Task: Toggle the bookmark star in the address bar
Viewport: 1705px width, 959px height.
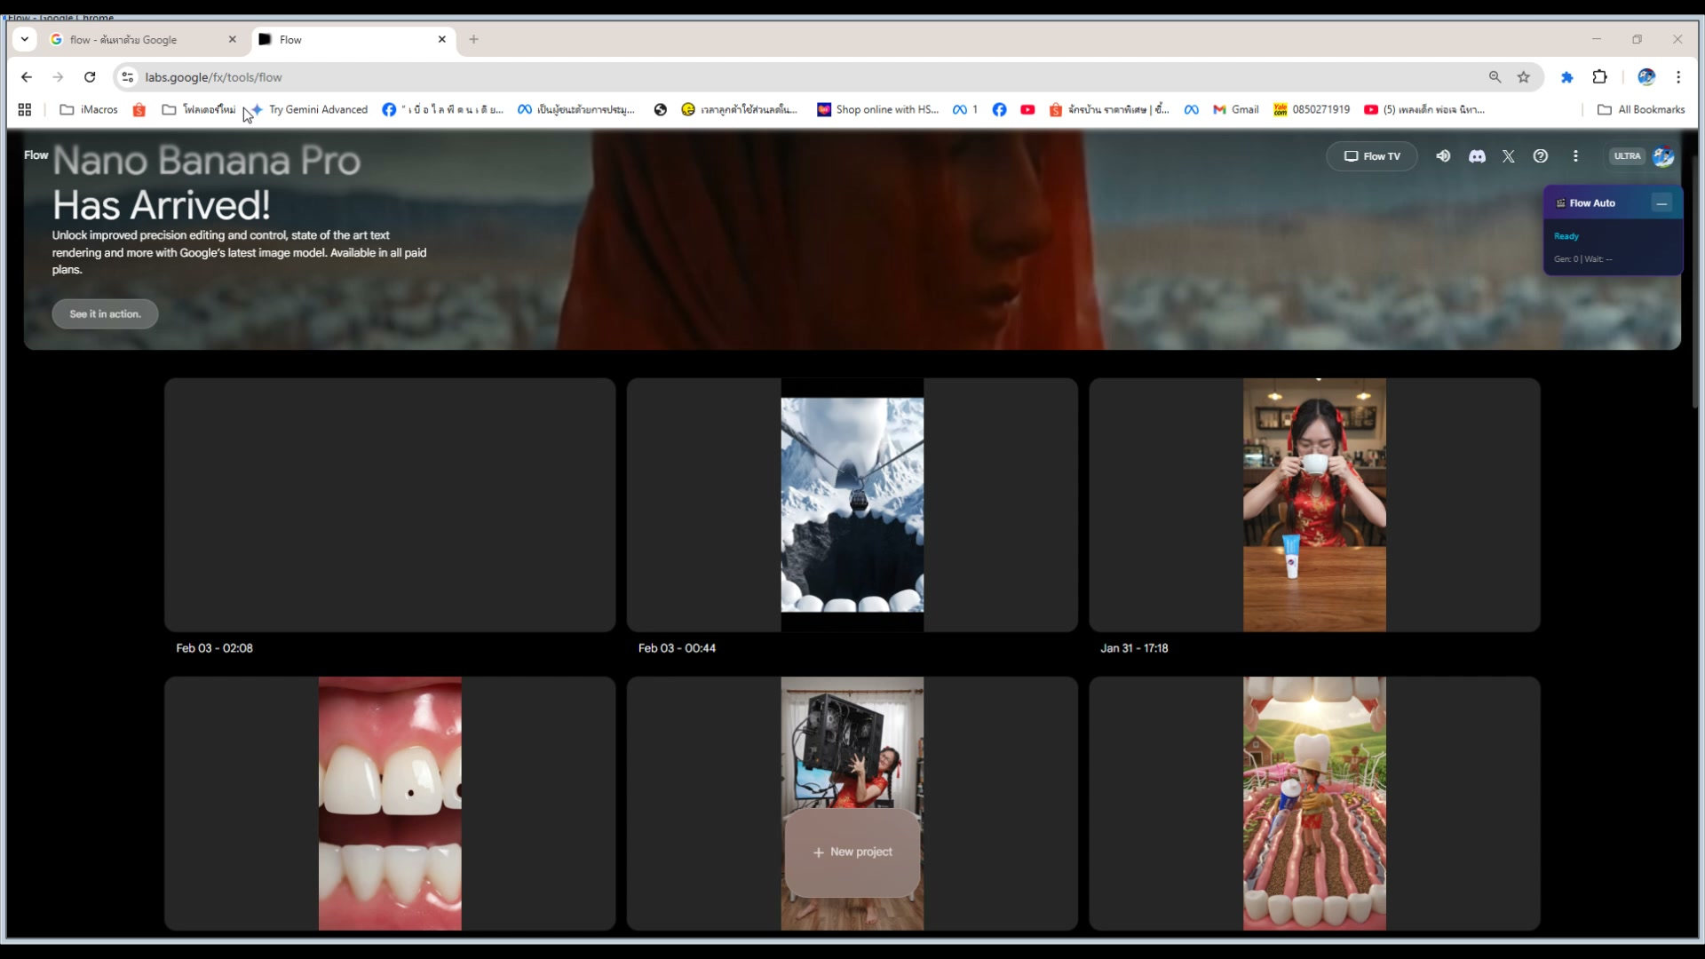Action: [1524, 77]
